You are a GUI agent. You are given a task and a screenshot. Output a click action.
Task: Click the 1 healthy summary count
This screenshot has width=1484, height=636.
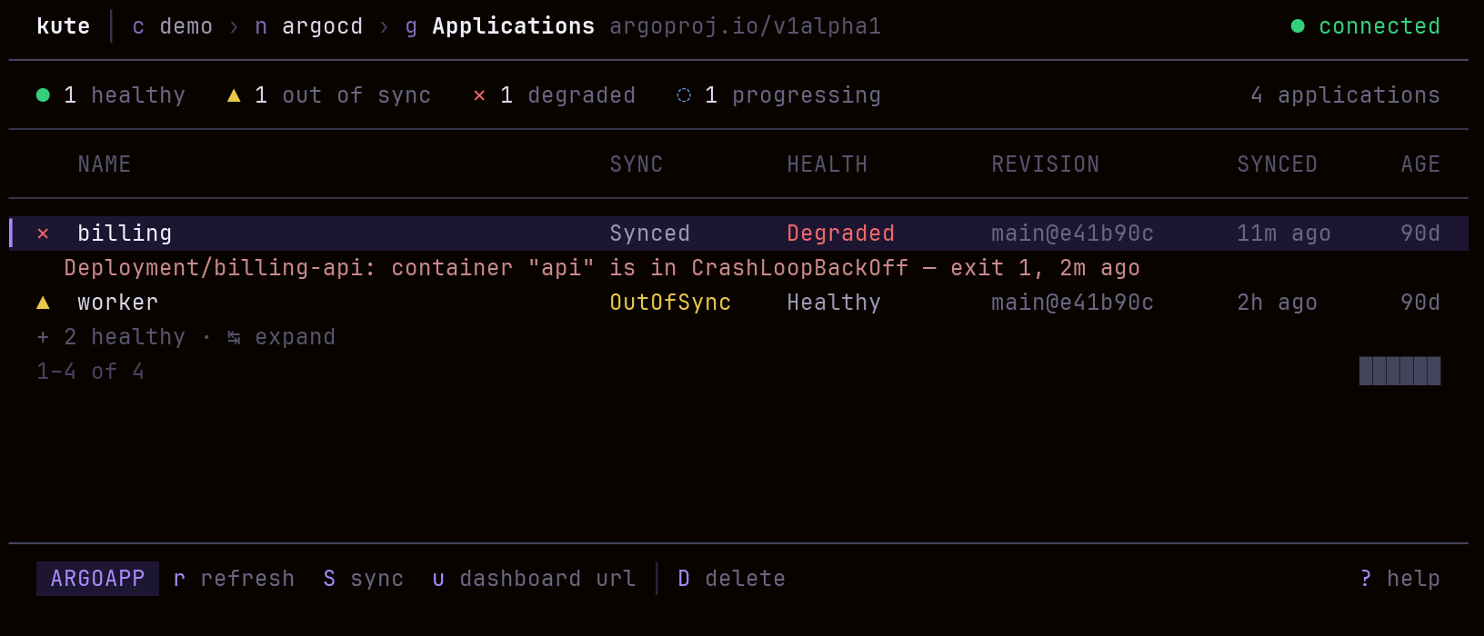tap(125, 95)
